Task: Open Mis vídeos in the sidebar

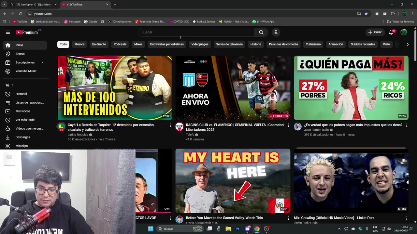Action: click(25, 111)
